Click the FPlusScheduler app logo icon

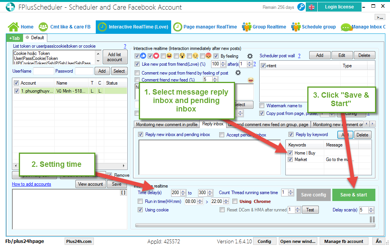(10, 7)
